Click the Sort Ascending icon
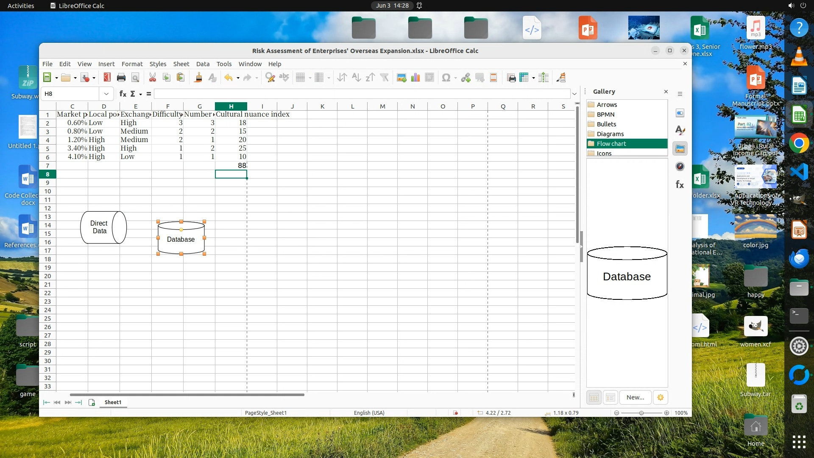Viewport: 814px width, 458px height. pos(356,78)
